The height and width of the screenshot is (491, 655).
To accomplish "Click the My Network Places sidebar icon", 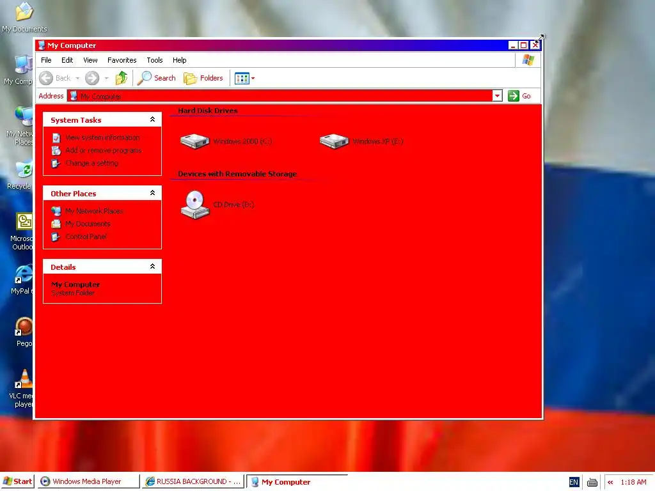I will click(56, 211).
